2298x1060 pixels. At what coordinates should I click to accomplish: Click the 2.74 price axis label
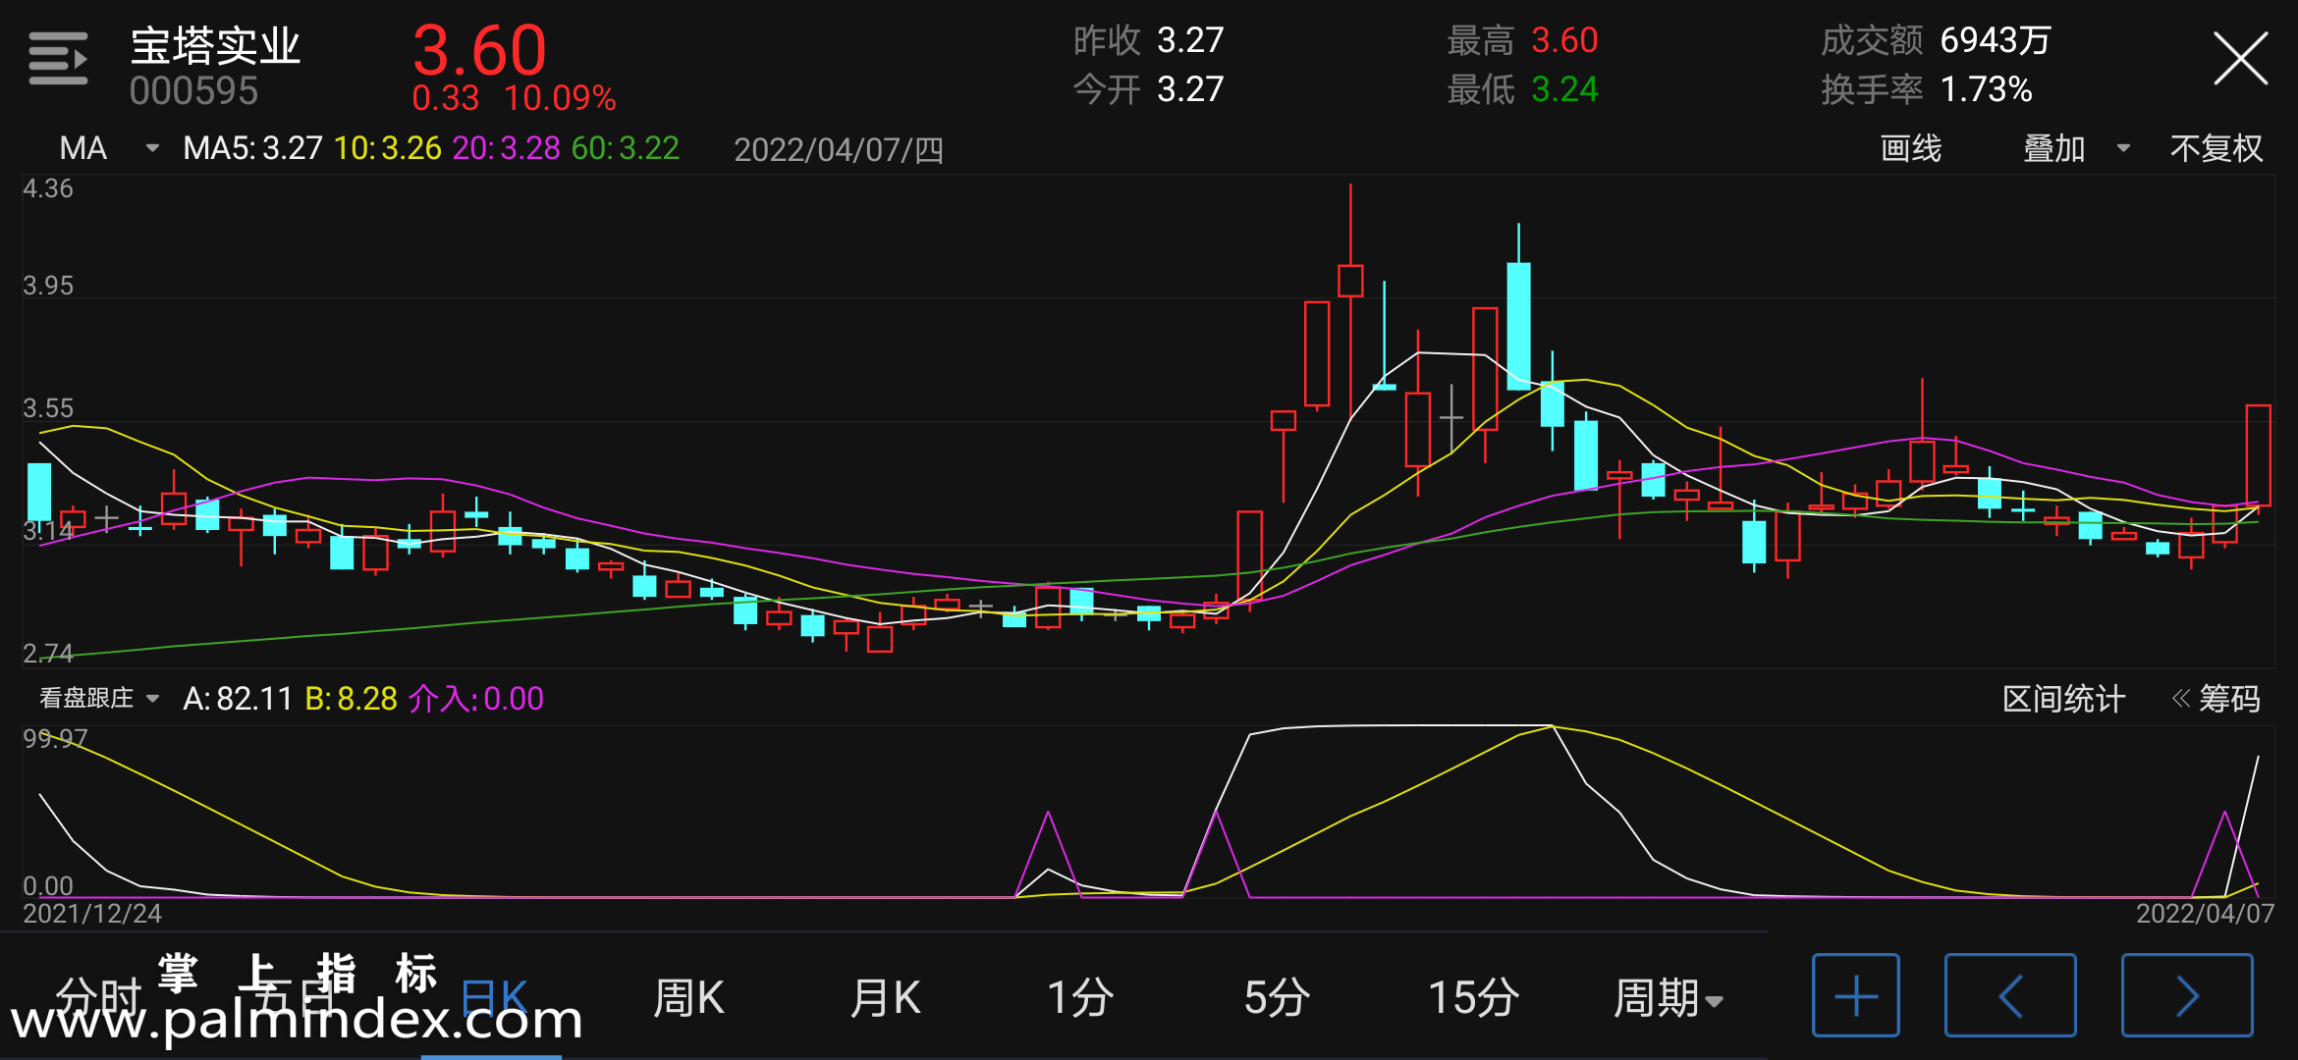[x=47, y=654]
